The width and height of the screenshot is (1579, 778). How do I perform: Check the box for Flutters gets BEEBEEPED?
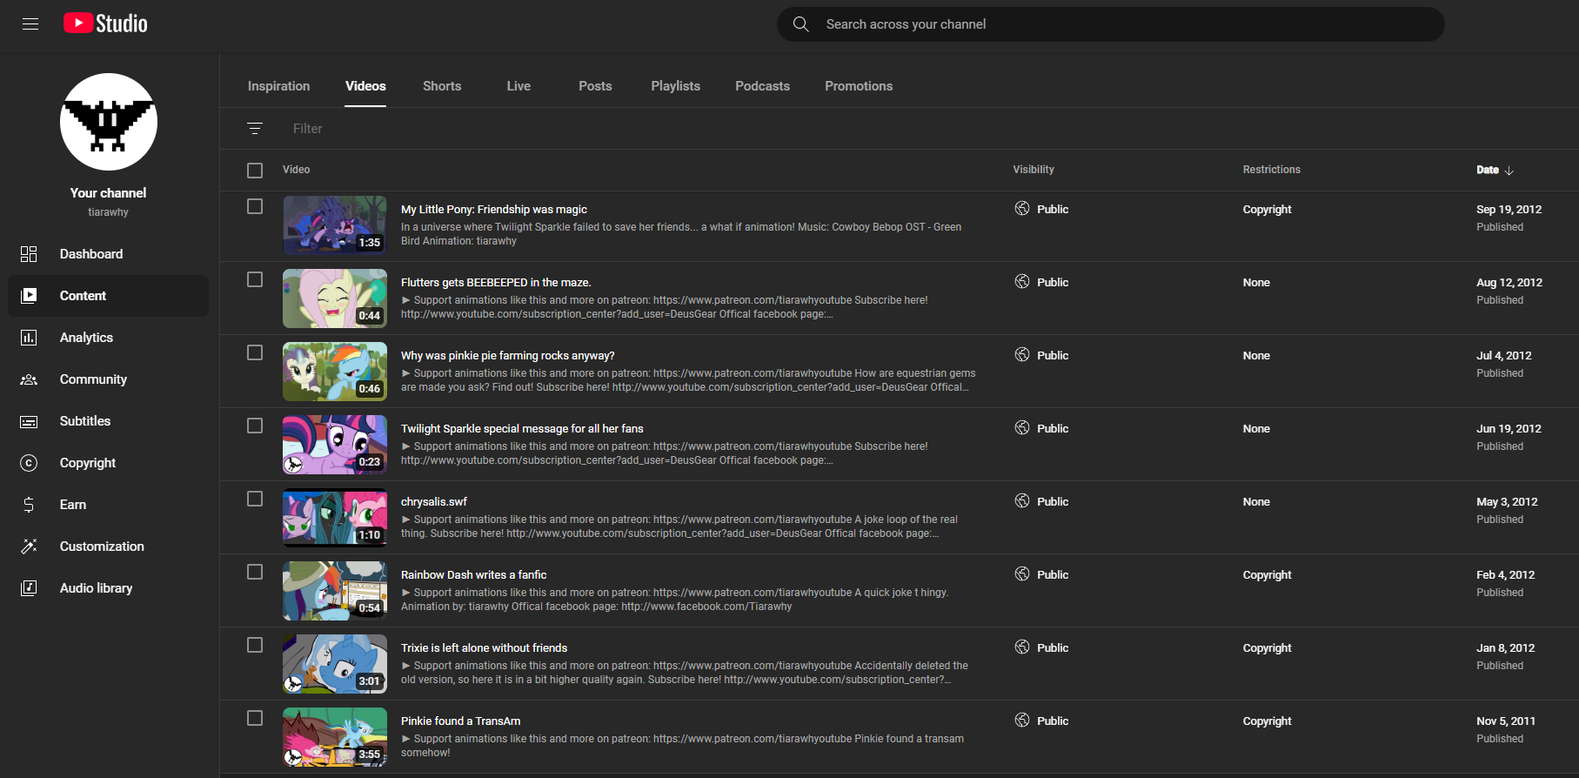click(255, 279)
